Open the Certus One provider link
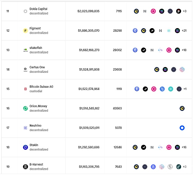 tap(37, 67)
